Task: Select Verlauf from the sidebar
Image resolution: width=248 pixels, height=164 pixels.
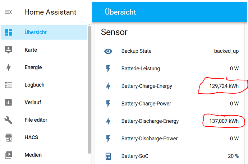Action: [33, 102]
